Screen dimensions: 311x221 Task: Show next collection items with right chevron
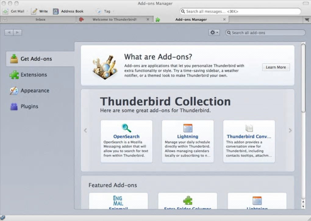[290, 130]
